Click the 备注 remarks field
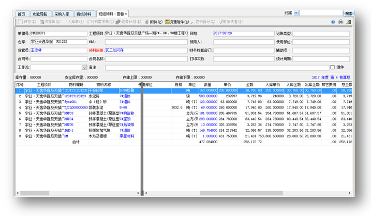 [217, 68]
